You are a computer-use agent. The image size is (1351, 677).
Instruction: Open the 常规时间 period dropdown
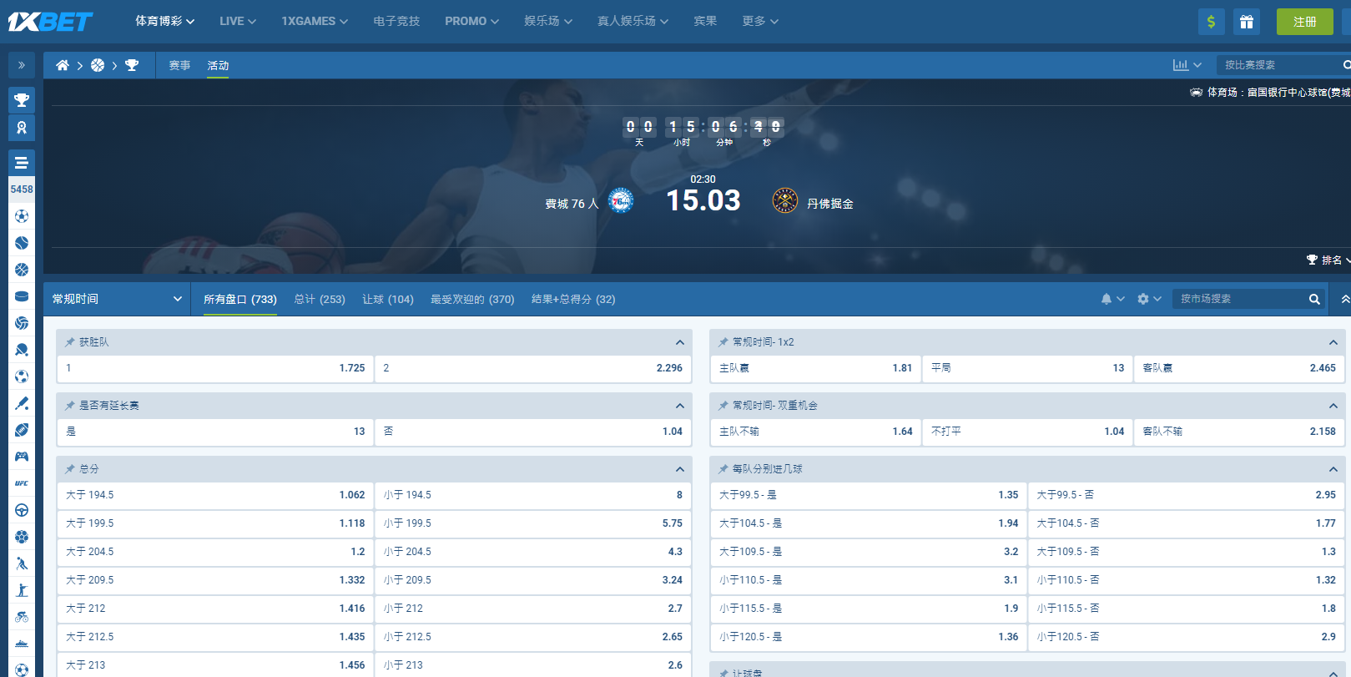tap(117, 299)
